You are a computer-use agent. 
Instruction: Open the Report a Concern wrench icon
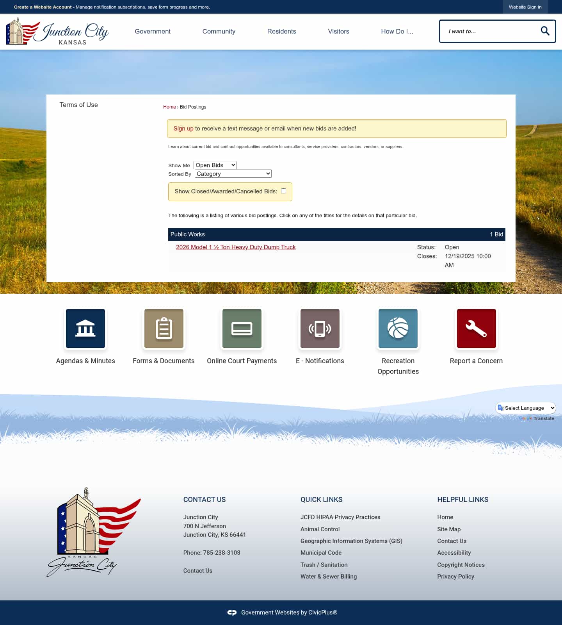tap(477, 329)
